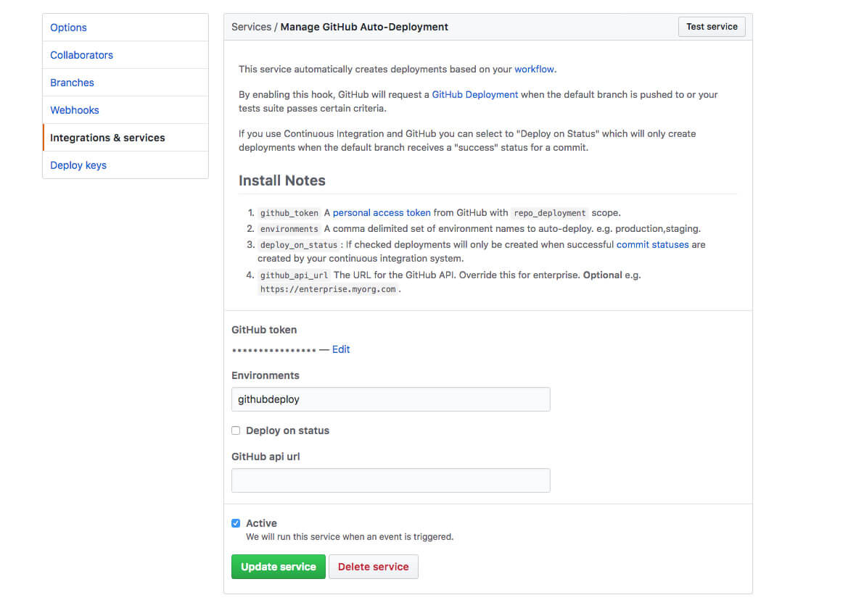The image size is (856, 608).
Task: Open the commit statuses link
Action: tap(652, 244)
